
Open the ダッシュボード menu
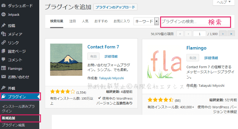pos(20,6)
